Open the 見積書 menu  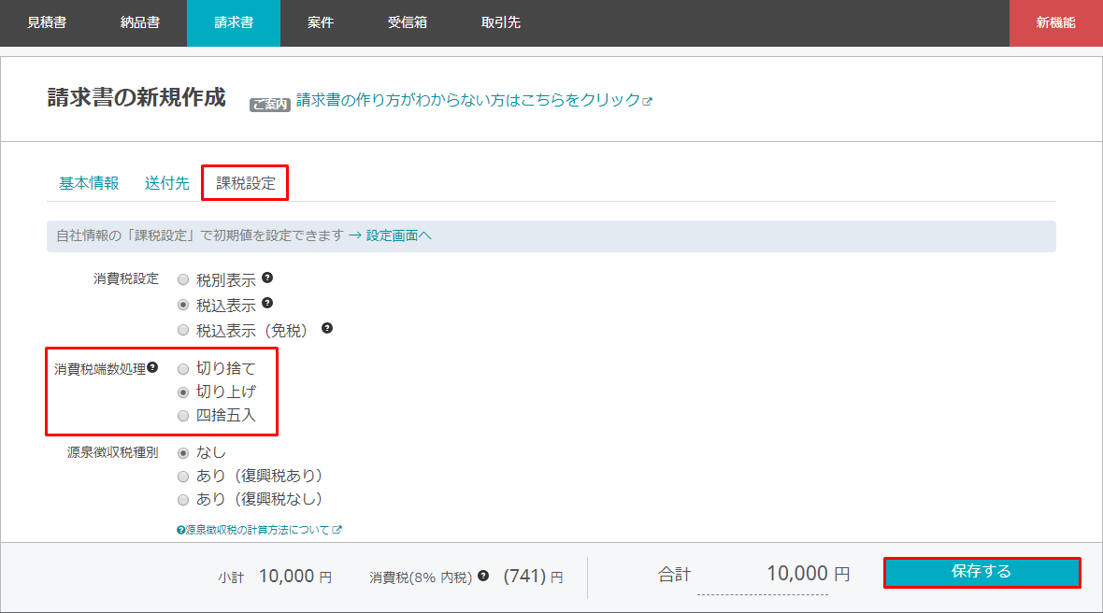click(x=47, y=22)
